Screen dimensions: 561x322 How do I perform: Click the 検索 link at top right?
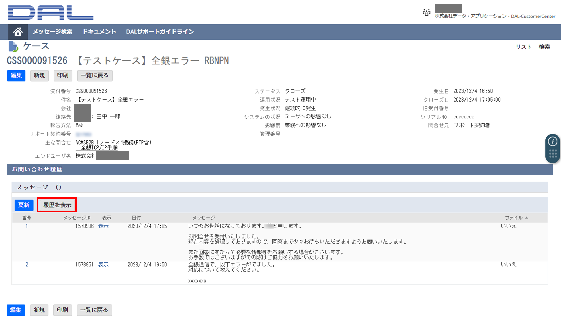pos(544,47)
